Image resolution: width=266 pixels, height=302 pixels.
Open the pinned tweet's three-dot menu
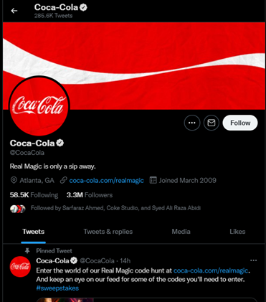pyautogui.click(x=253, y=260)
